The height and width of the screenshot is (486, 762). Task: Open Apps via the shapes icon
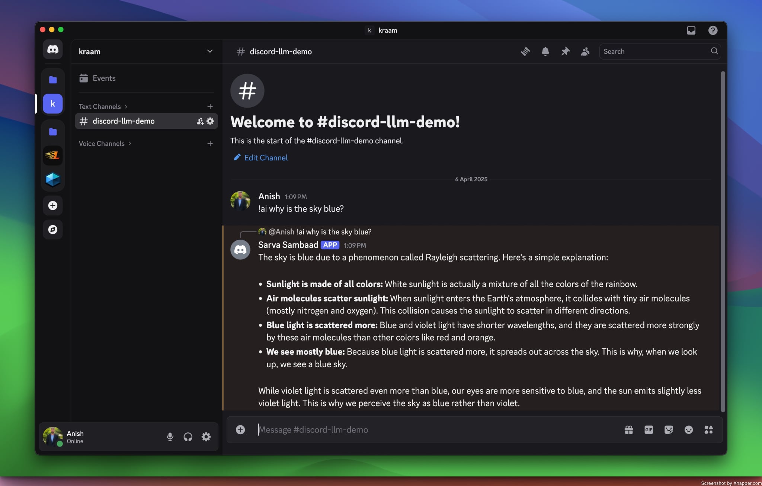[708, 430]
